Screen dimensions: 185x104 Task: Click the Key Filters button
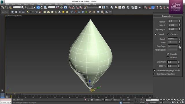tap(153, 103)
